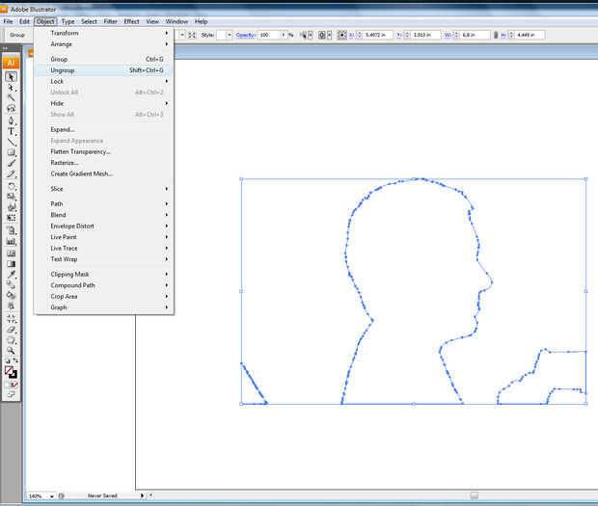Select the Selection (black arrow) tool

[x=12, y=76]
